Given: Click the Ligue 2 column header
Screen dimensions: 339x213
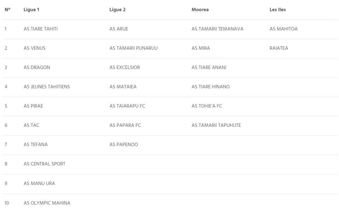Looking at the screenshot, I should 117,10.
